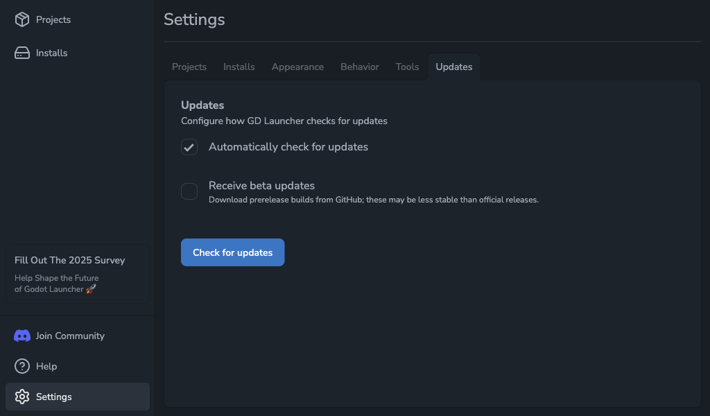The image size is (710, 416).
Task: Open Discord via the Join Community icon
Action: coord(21,336)
